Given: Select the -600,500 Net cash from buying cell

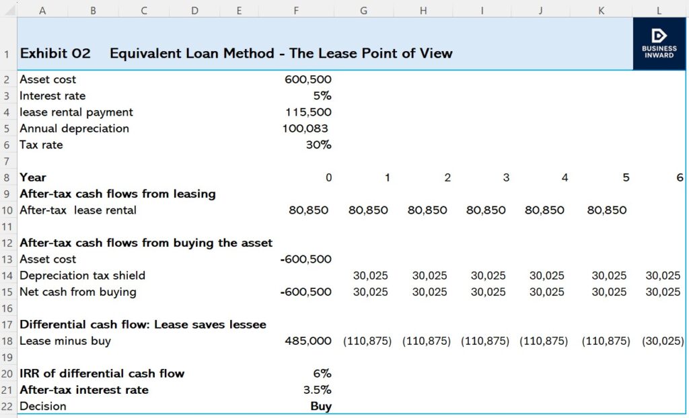Looking at the screenshot, I should (305, 292).
